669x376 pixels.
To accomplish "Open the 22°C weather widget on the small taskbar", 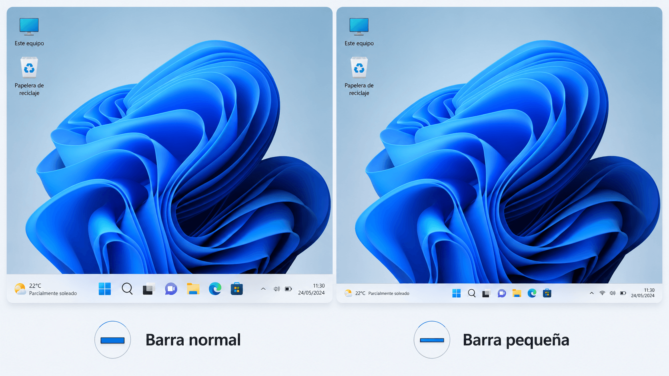I will click(x=377, y=293).
